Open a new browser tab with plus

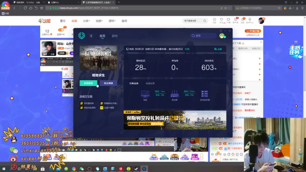click(119, 2)
